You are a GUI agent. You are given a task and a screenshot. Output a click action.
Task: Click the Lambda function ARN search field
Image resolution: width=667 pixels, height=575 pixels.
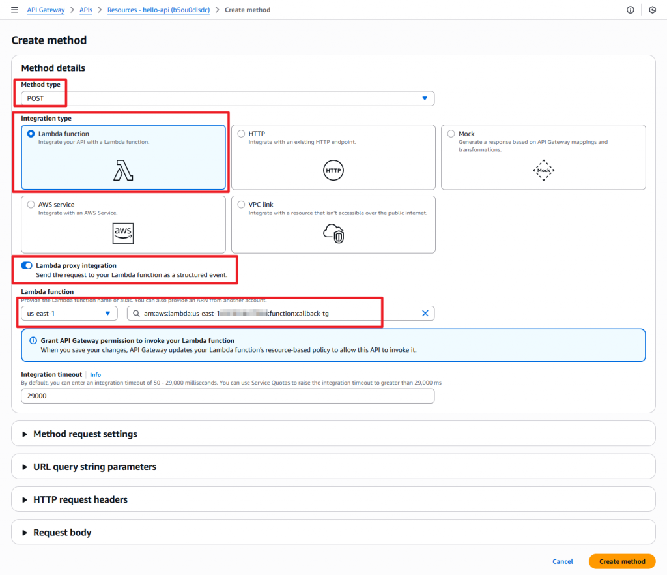point(280,313)
